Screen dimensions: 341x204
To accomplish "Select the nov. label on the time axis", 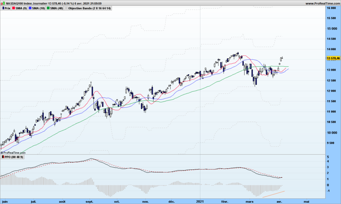I will point(146,202).
